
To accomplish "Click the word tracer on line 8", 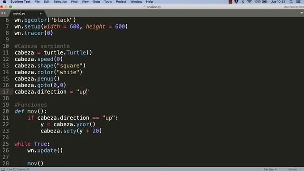I will click(34, 33).
